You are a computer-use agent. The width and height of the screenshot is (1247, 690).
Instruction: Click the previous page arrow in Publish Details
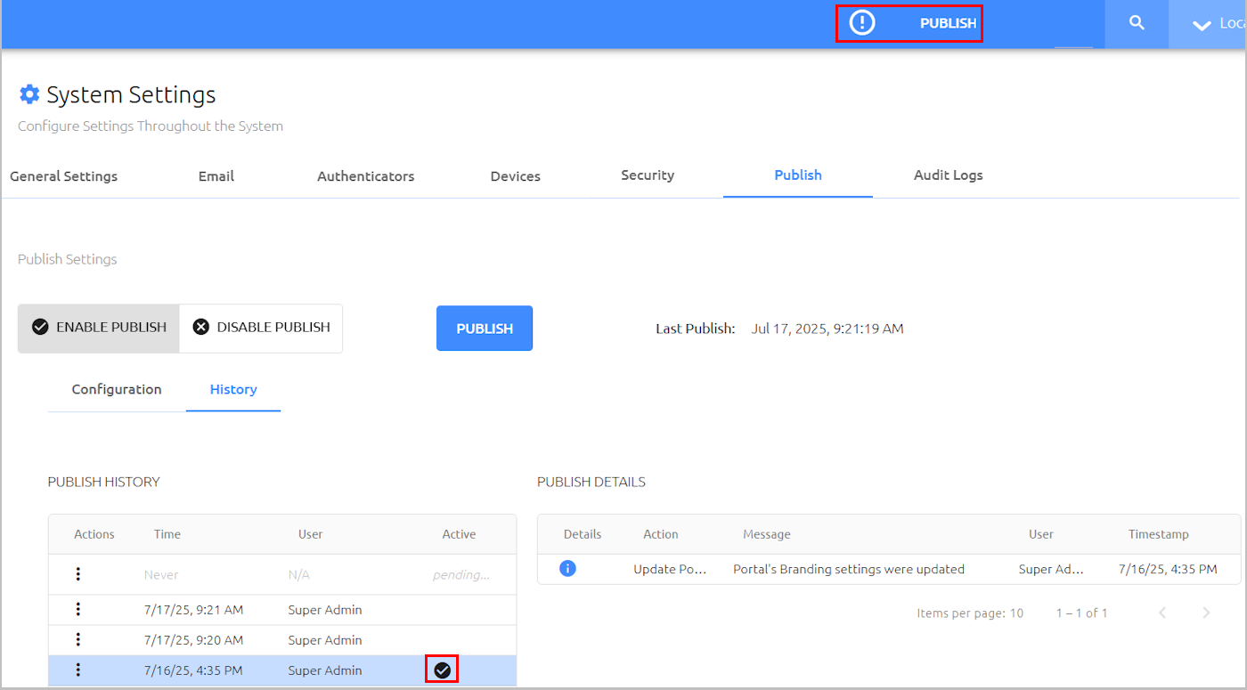point(1162,613)
